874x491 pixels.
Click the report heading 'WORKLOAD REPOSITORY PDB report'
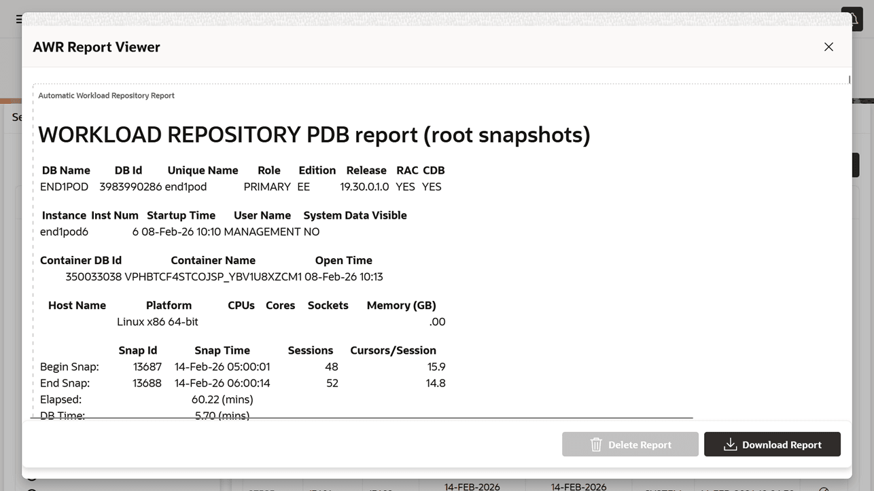[x=314, y=134]
